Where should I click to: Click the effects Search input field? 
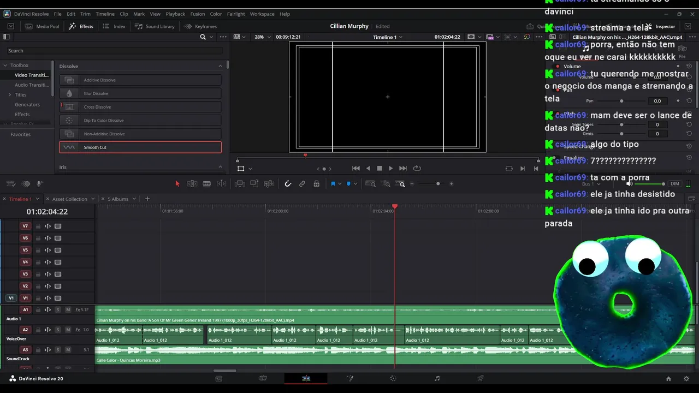point(115,51)
